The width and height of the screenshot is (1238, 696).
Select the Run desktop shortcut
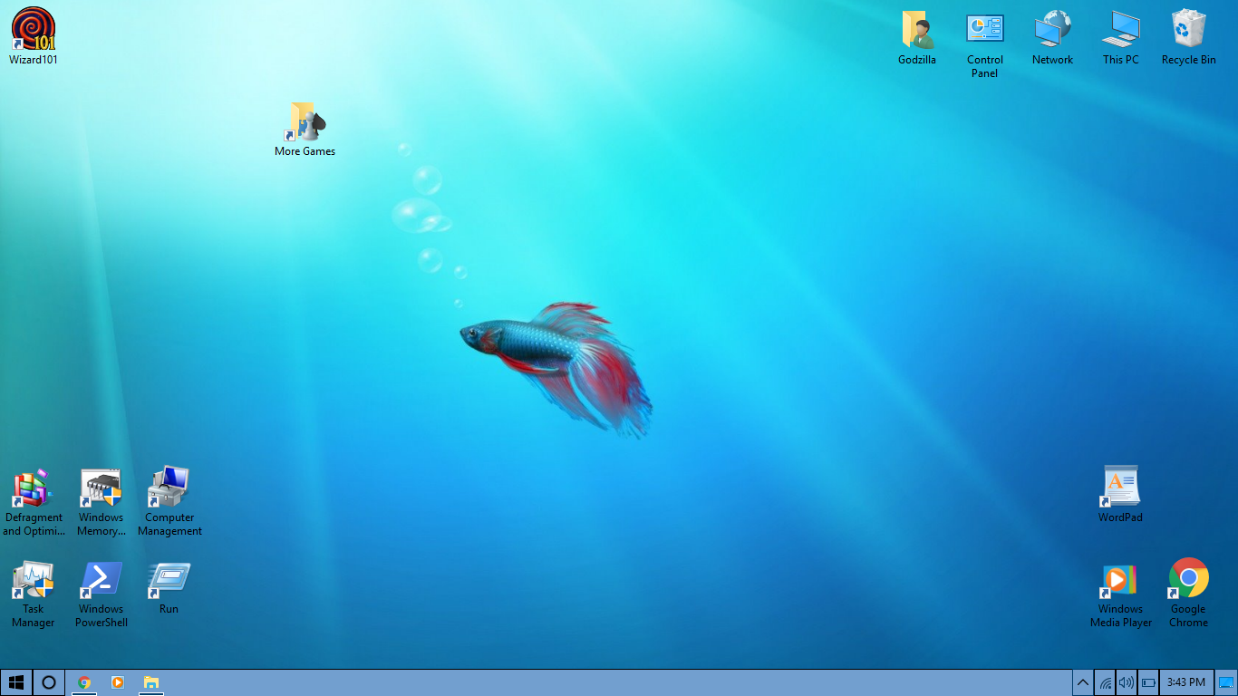169,587
